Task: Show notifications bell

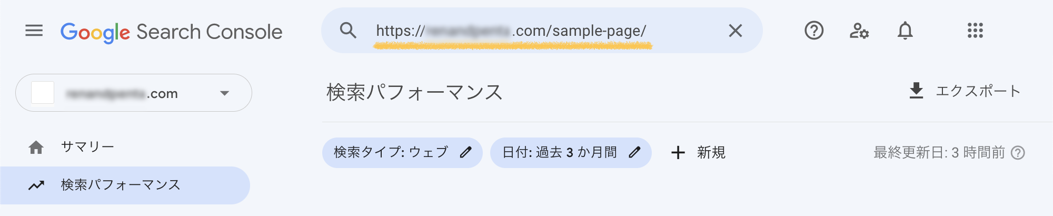Action: click(x=905, y=31)
